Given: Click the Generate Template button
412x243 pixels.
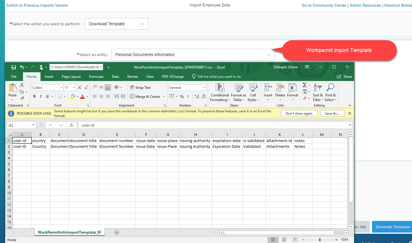Looking at the screenshot, I should [392, 227].
